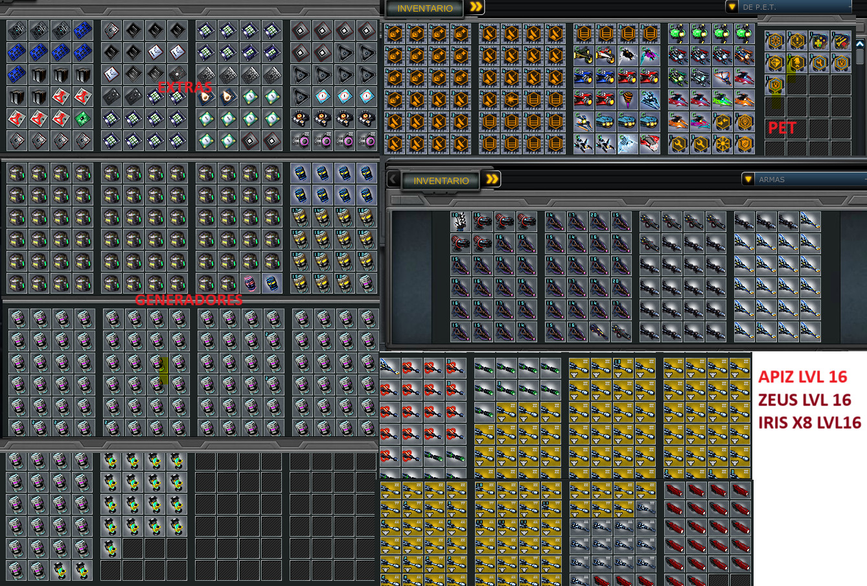867x586 pixels.
Task: Click back arrow left of lower INVENTARIO
Action: click(x=393, y=179)
